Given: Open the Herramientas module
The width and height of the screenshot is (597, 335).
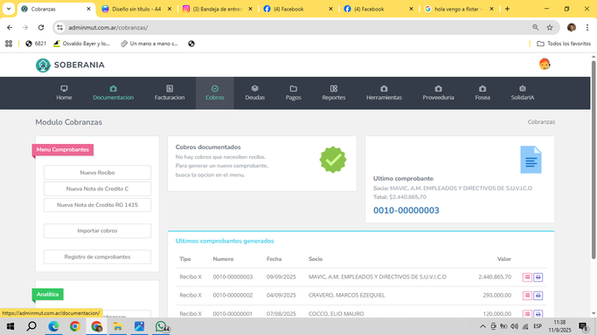Looking at the screenshot, I should [x=384, y=93].
